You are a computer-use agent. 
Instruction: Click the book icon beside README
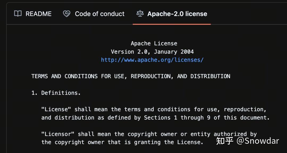(x=18, y=14)
